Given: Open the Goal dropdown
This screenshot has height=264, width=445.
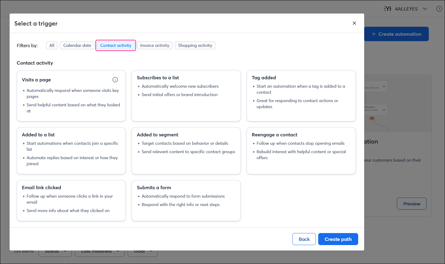Looking at the screenshot, I should 142,251.
